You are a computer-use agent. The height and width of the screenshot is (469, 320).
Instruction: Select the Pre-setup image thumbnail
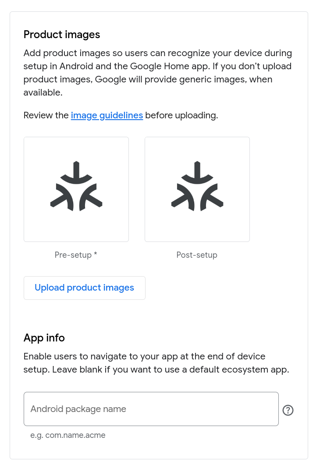pyautogui.click(x=76, y=189)
